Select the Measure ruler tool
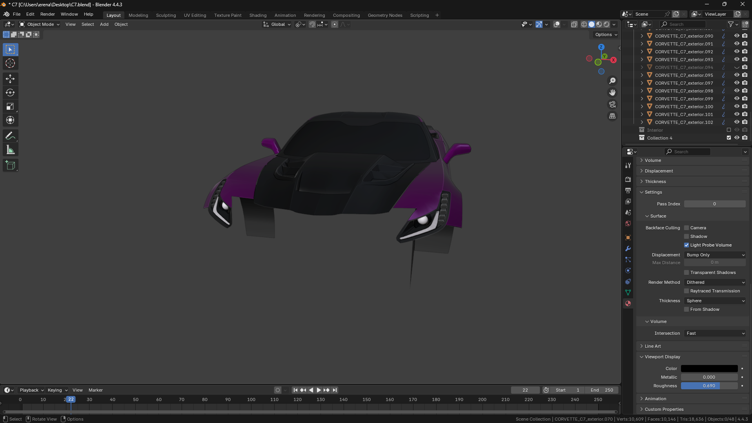The height and width of the screenshot is (423, 752). (10, 150)
